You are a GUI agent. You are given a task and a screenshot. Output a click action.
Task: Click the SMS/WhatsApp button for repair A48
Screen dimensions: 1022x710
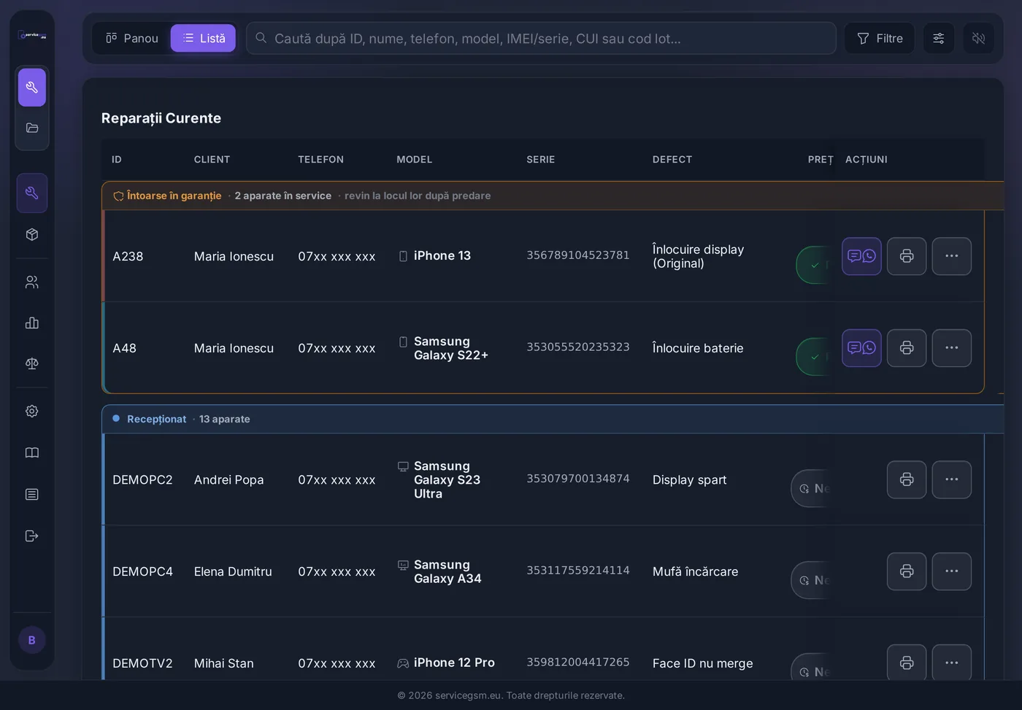(861, 348)
